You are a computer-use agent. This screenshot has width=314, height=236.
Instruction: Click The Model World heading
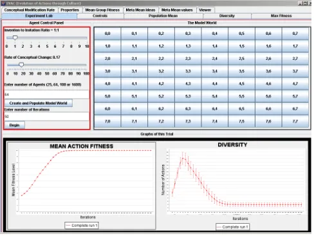point(202,23)
